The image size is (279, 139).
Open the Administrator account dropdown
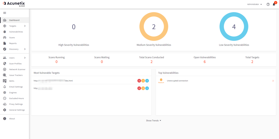tap(254, 4)
